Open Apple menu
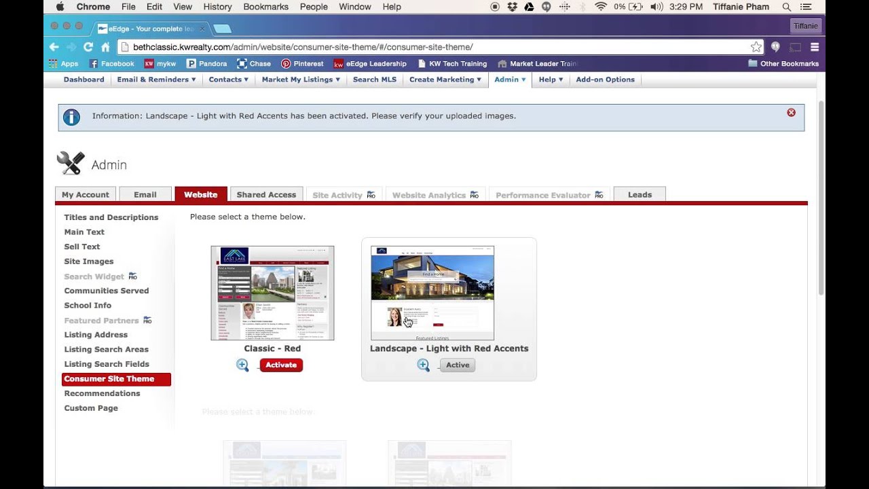Viewport: 869px width, 489px height. click(60, 7)
